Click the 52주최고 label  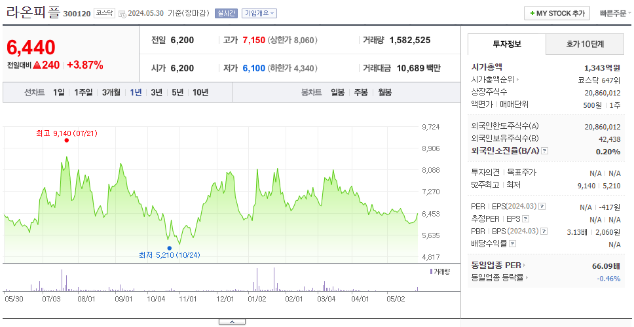pyautogui.click(x=485, y=185)
